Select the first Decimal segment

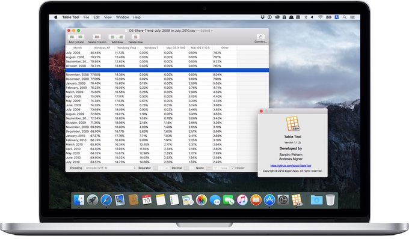186,168
